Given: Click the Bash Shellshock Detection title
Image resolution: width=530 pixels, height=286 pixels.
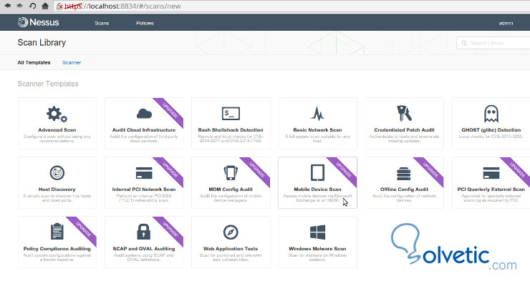Looking at the screenshot, I should [231, 130].
